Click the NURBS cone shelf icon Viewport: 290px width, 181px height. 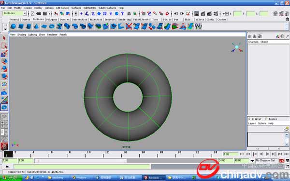click(x=36, y=26)
